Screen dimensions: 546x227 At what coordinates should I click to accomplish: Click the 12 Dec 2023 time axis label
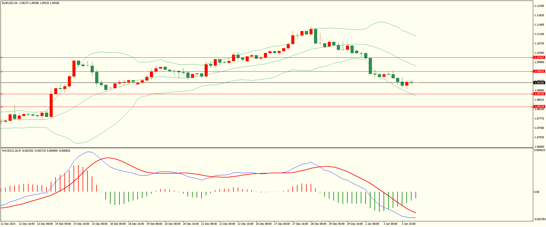8,224
